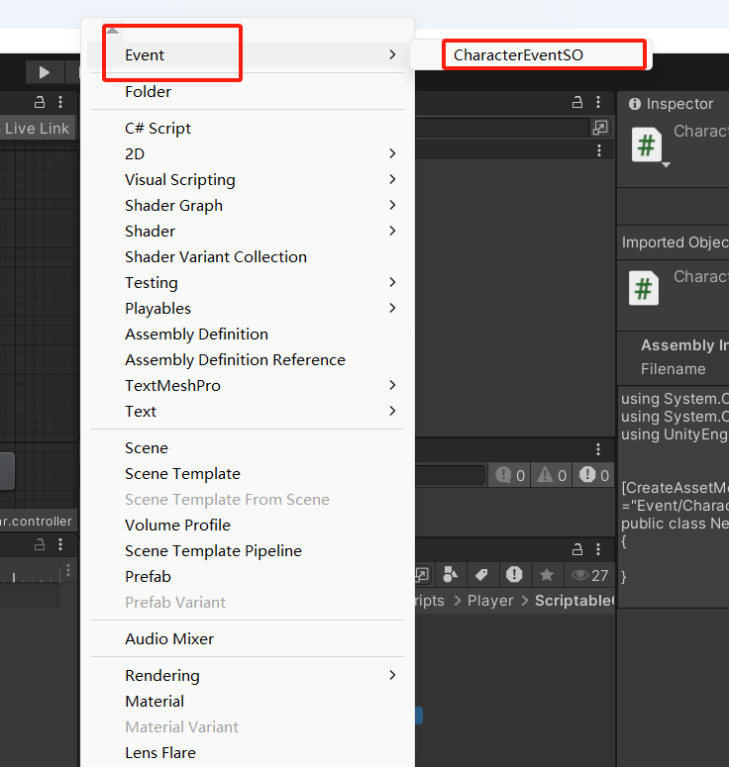Toggle Console warning messages counter
729x767 pixels.
552,475
